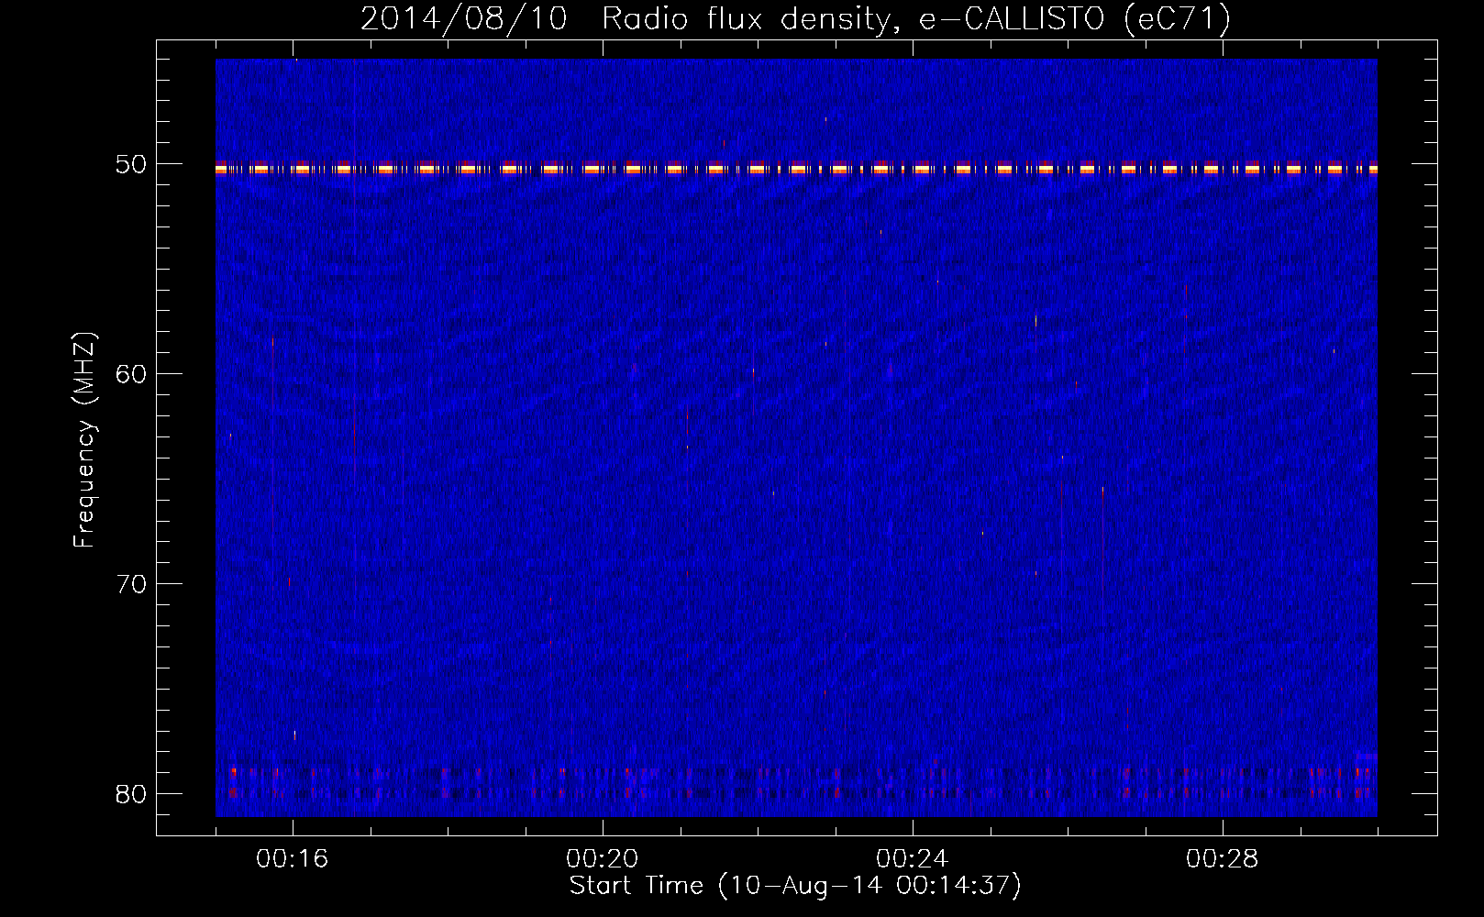This screenshot has width=1484, height=917.
Task: Click the 00:24 time tick label
Action: pyautogui.click(x=913, y=859)
